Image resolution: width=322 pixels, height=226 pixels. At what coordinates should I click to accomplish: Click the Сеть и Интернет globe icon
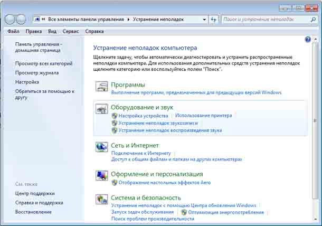pos(102,147)
